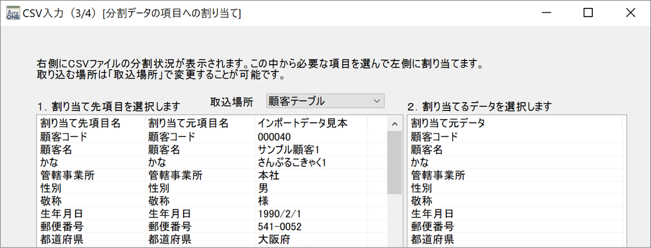Choose 性別 in the 割り当て元データ list
651x248 pixels.
pyautogui.click(x=421, y=188)
